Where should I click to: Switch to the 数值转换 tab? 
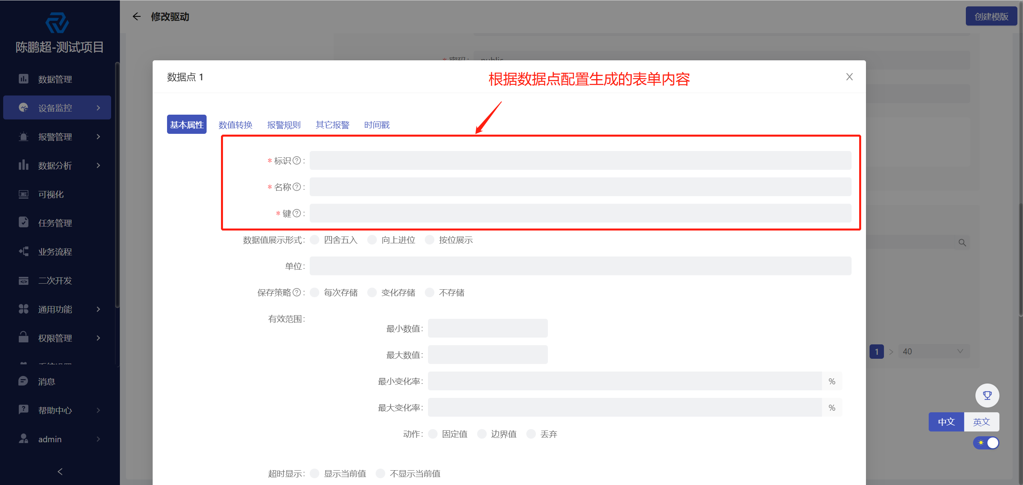click(235, 125)
